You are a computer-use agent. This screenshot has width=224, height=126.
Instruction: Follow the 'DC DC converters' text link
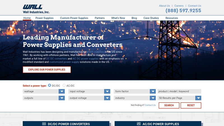[57, 59]
